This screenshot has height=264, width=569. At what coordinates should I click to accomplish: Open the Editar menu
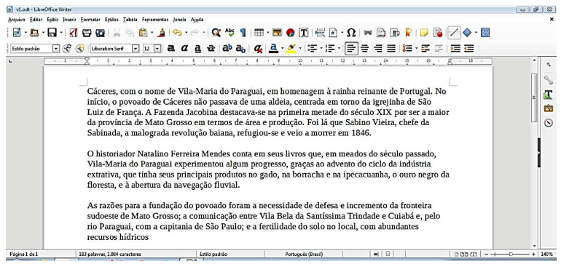pos(36,20)
